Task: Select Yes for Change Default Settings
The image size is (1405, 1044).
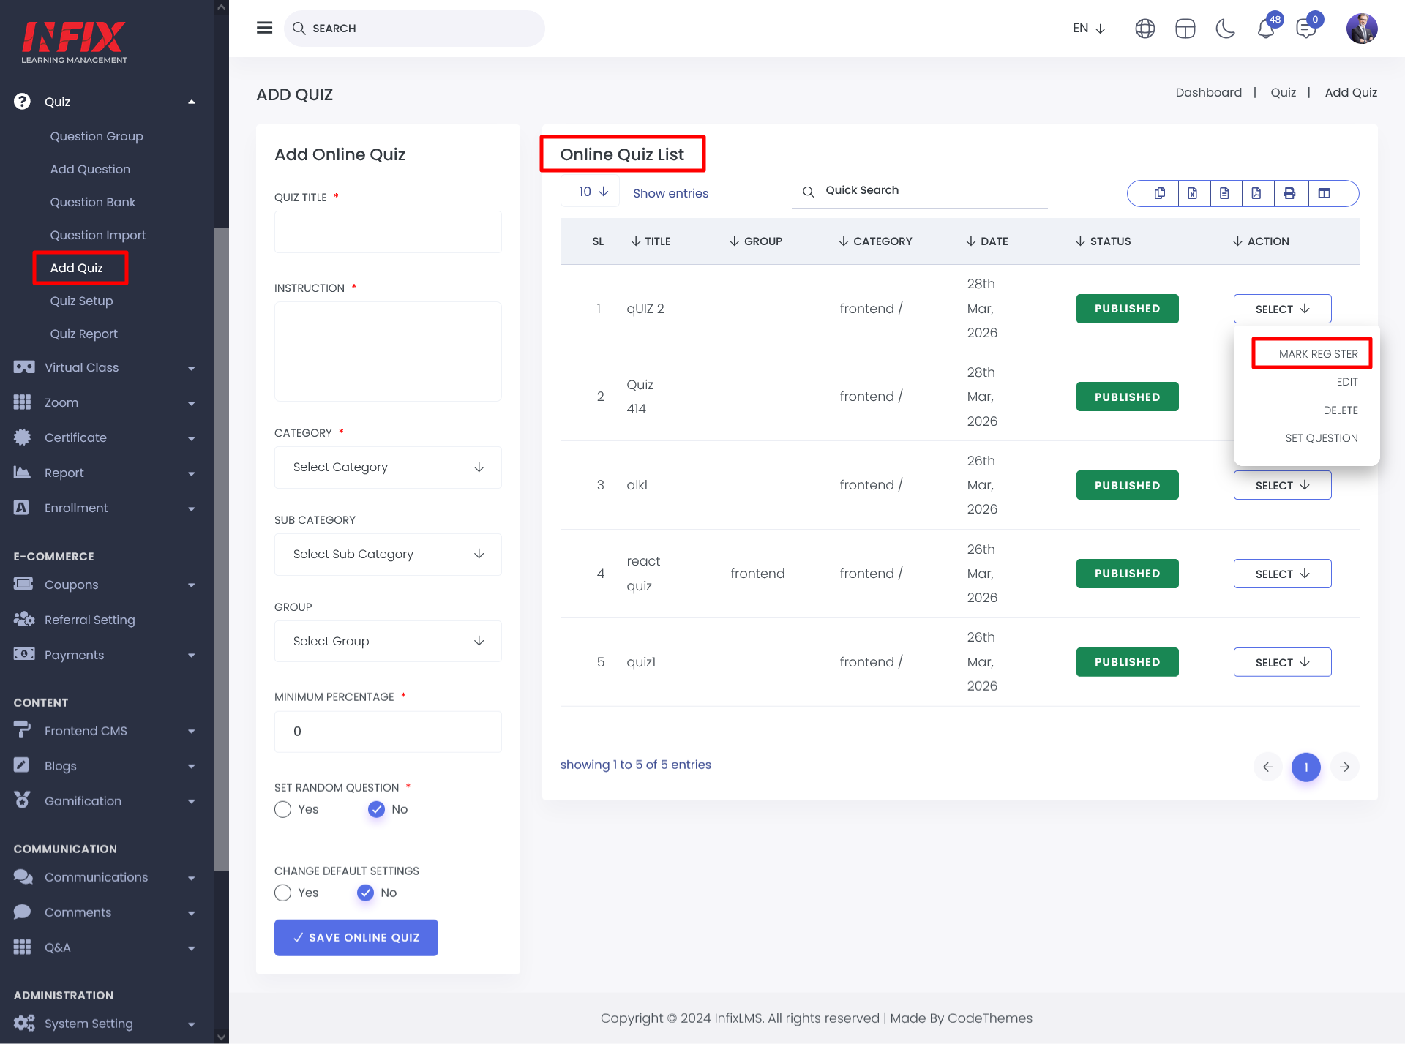Action: (x=283, y=893)
